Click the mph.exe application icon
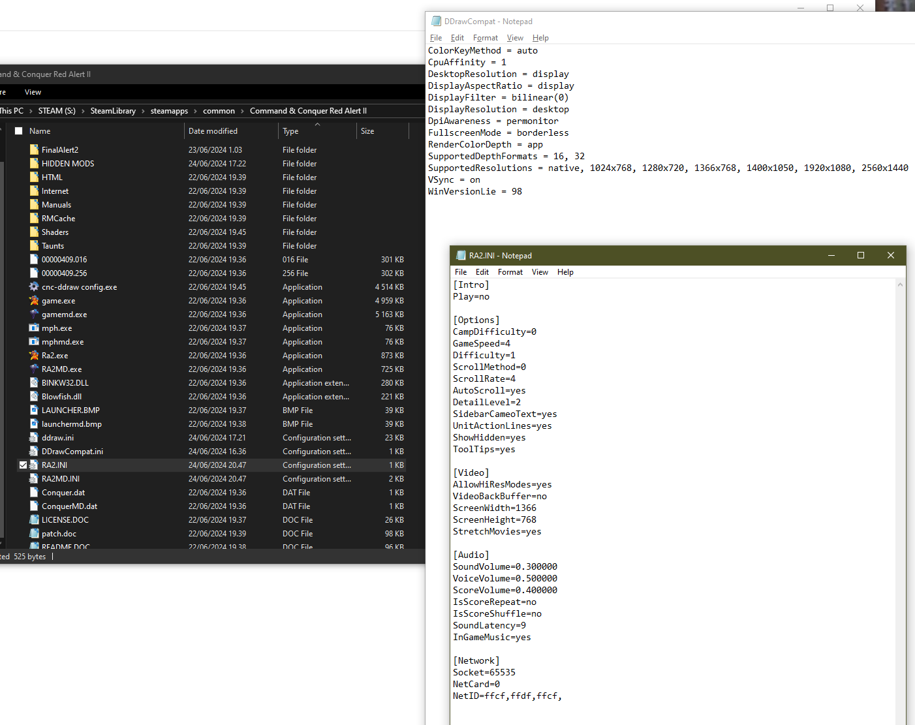 coord(34,328)
